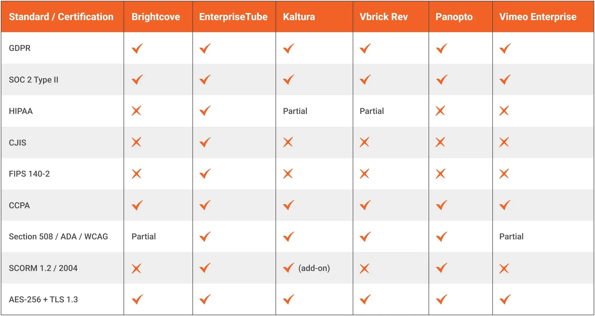
Task: Click Kaltura's Partial HIPAA cell text
Action: [x=295, y=111]
